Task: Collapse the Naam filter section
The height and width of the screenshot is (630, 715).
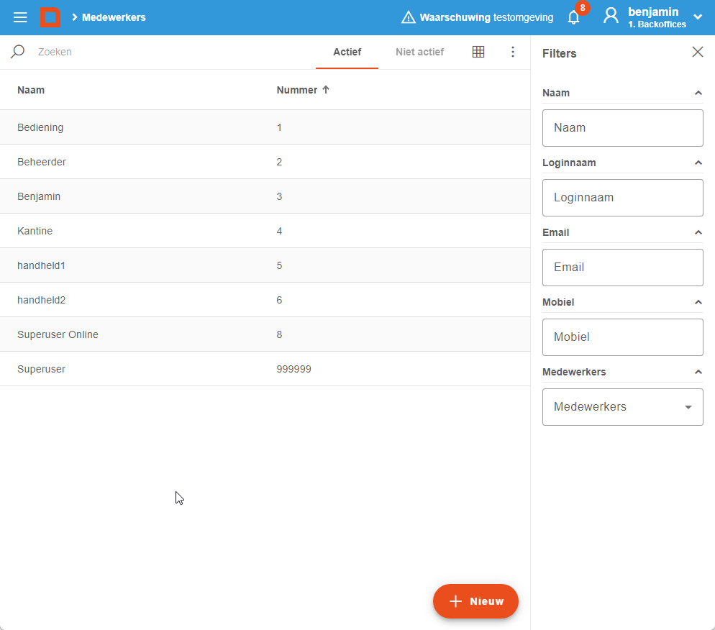Action: point(698,93)
